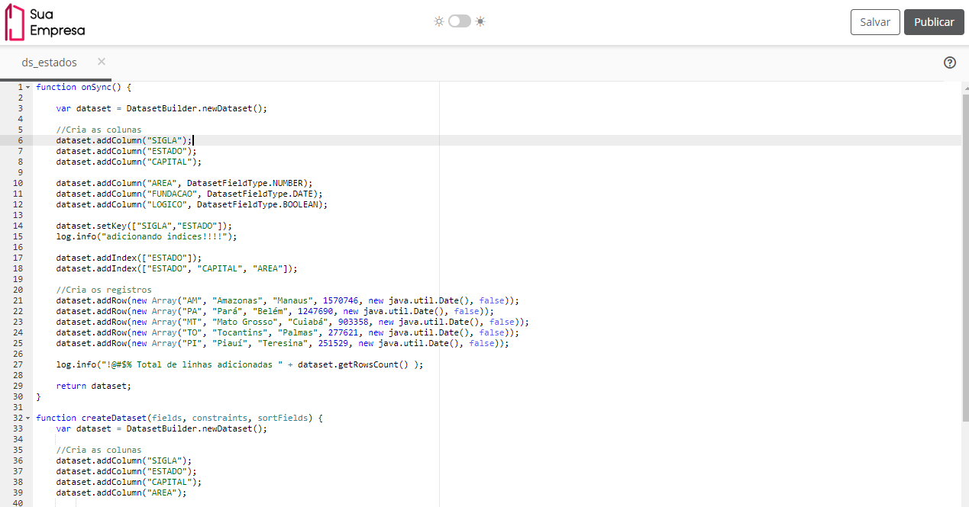Viewport: 969px width, 507px height.
Task: Click line number 6 in the gutter
Action: point(20,140)
